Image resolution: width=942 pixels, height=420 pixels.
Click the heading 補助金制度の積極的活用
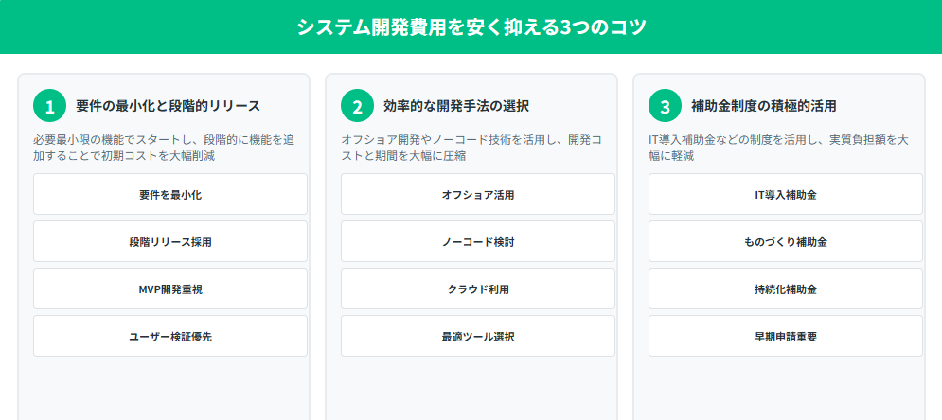[x=764, y=106]
